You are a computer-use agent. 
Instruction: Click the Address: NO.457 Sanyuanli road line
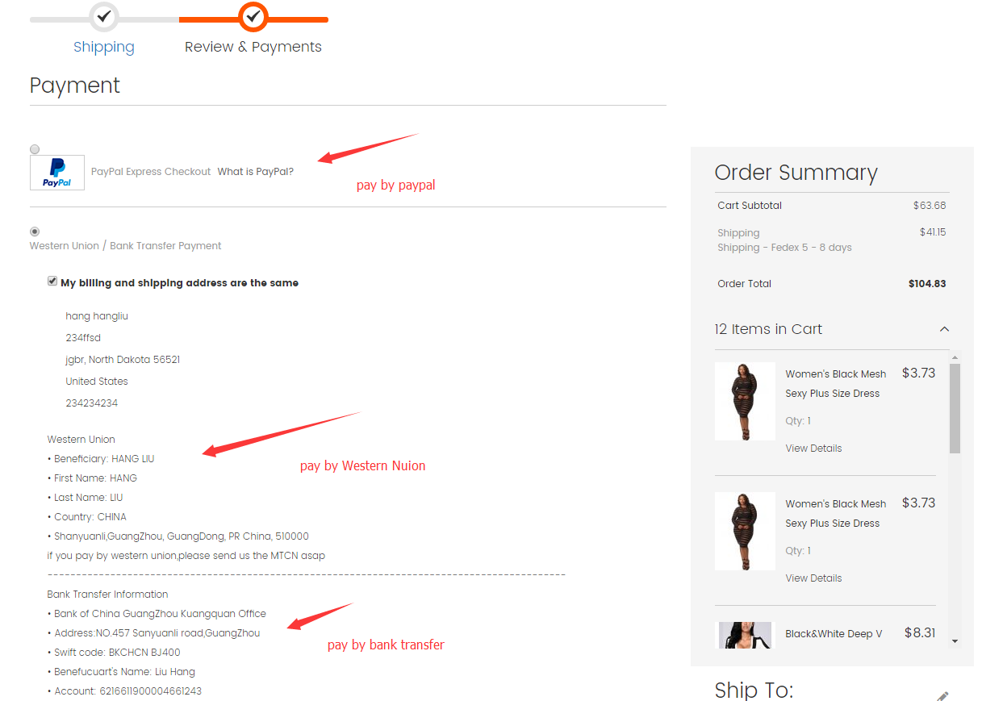(153, 633)
